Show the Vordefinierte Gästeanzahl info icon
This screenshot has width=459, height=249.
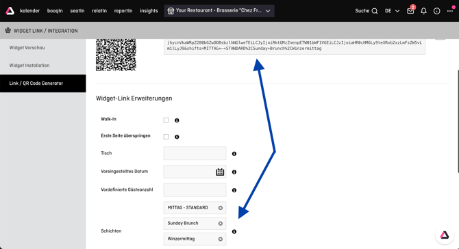[x=234, y=190]
